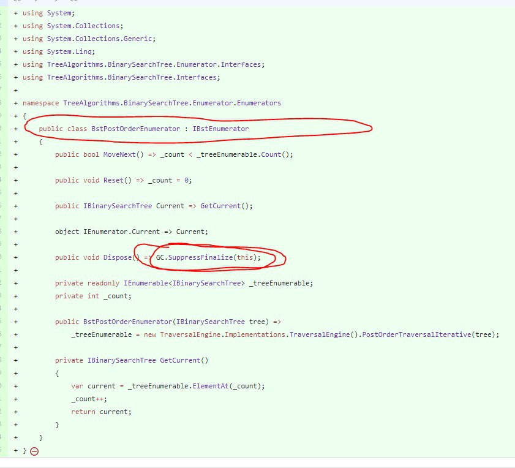Screen dimensions: 515x468
Task: Click the Reset() method line
Action: click(x=124, y=181)
